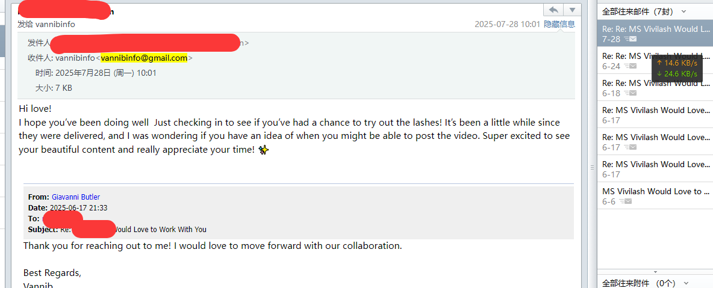The height and width of the screenshot is (288, 713).
Task: Click the Giavanni Butler sender name
Action: point(76,197)
